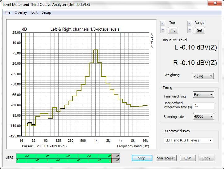Stop the measurement

[x=142, y=158]
